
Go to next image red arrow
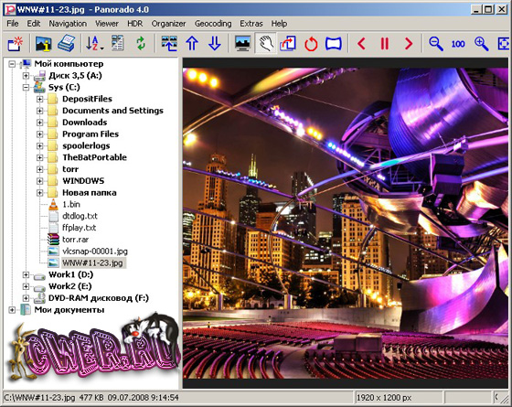408,44
